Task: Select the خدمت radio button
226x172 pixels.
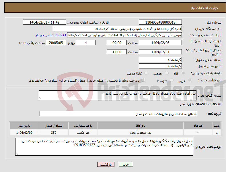Action: click(x=167, y=73)
